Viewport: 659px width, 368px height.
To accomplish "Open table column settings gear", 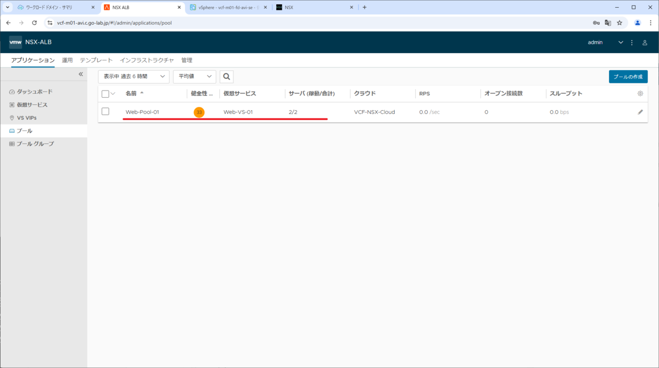I will pyautogui.click(x=640, y=94).
